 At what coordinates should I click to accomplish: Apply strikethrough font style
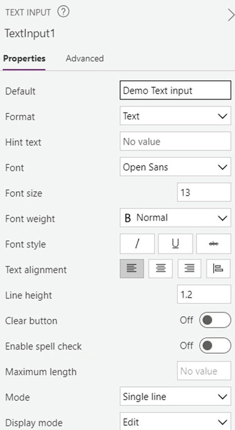click(214, 243)
